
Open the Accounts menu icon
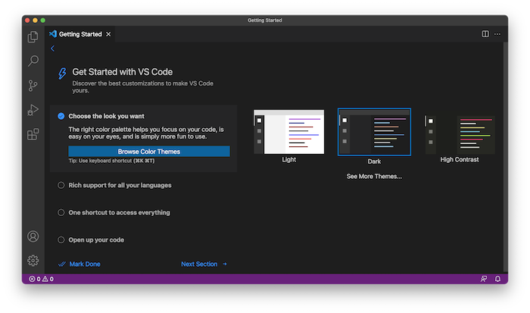[33, 236]
